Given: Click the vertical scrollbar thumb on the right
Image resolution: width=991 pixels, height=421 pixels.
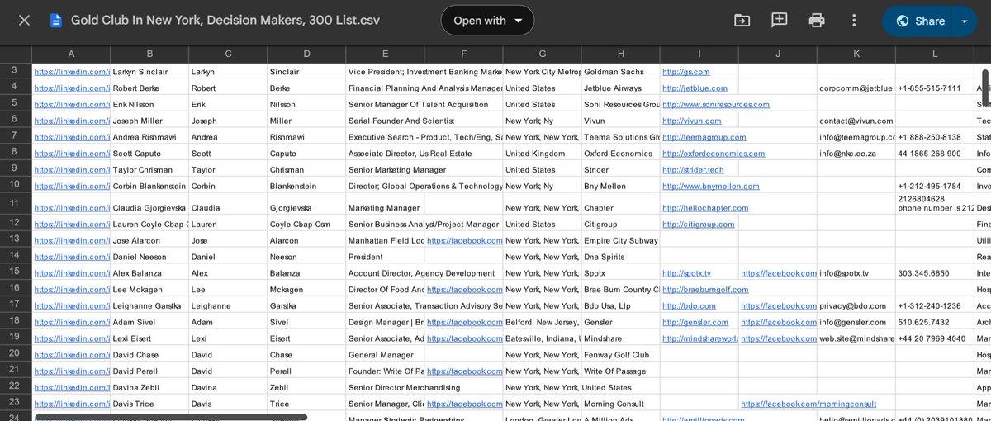Looking at the screenshot, I should 984,87.
